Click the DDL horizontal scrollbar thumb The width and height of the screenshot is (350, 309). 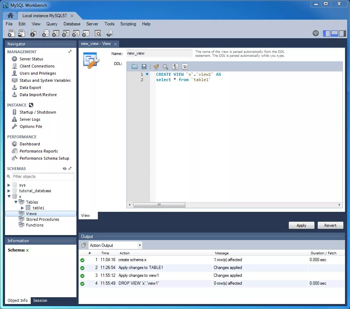[159, 205]
